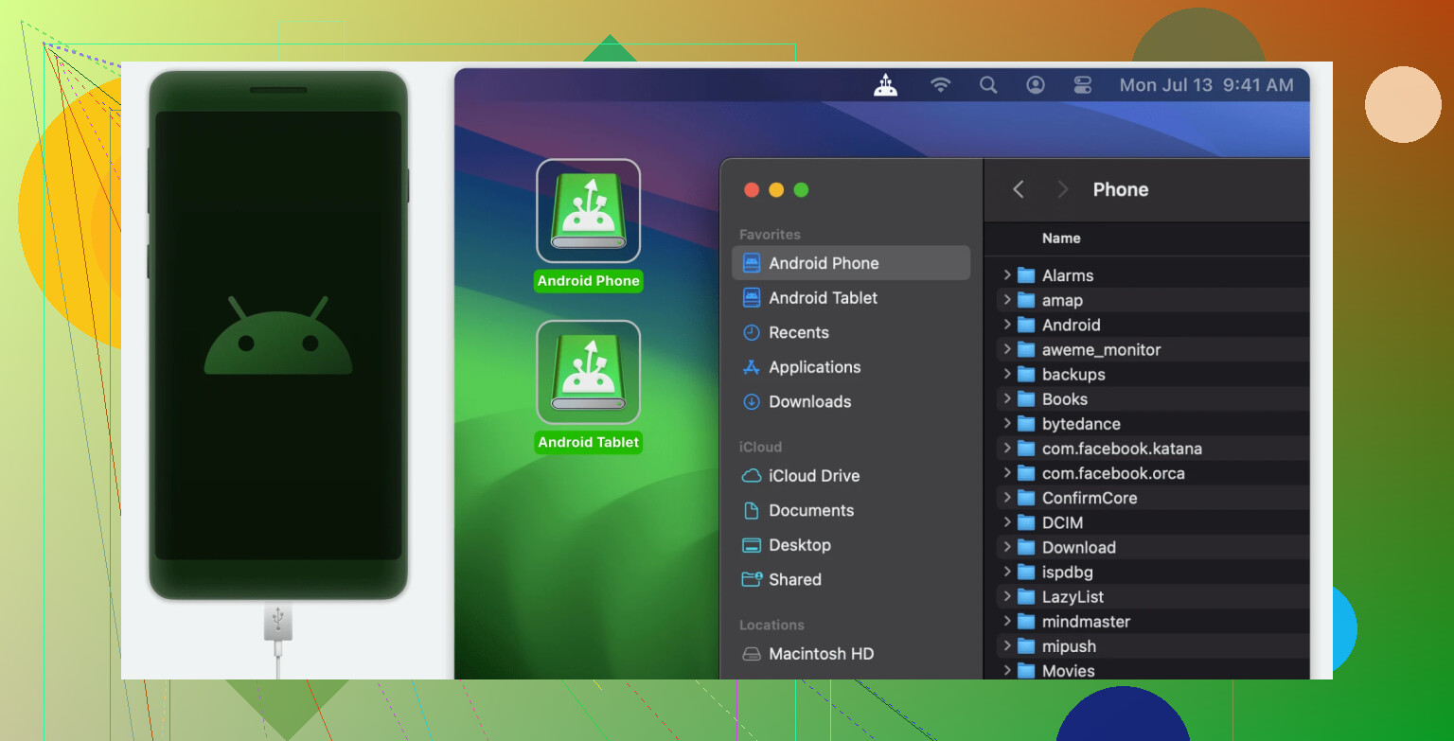Expand the DCIM folder chevron
This screenshot has width=1454, height=741.
1007,522
